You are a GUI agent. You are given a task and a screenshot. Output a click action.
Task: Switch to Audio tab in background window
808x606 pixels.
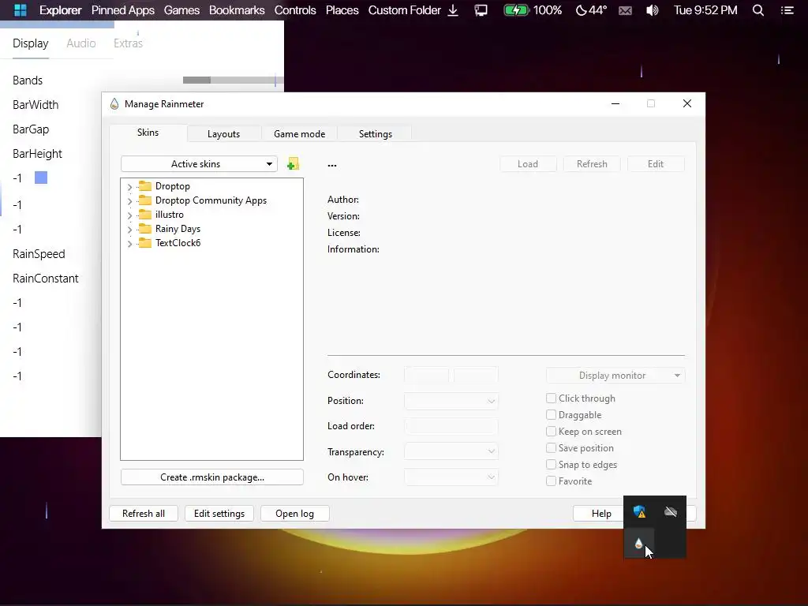click(x=81, y=43)
